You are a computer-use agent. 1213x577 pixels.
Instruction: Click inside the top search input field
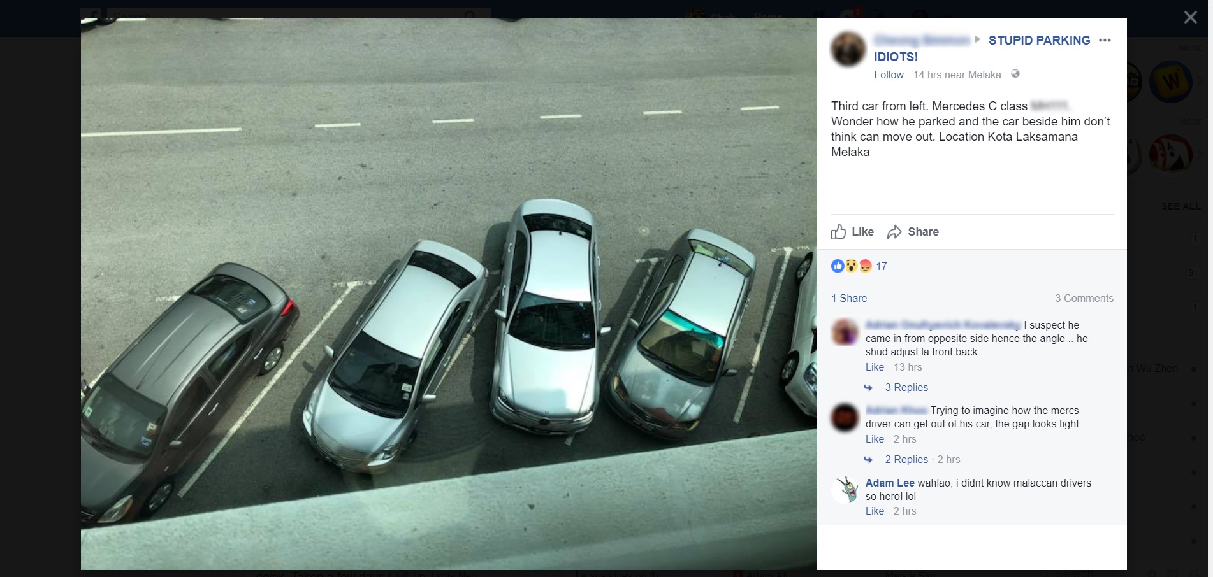[255, 16]
